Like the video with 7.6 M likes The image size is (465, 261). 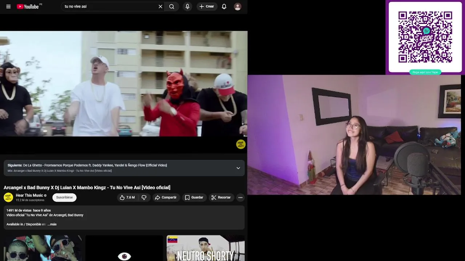[x=127, y=198]
